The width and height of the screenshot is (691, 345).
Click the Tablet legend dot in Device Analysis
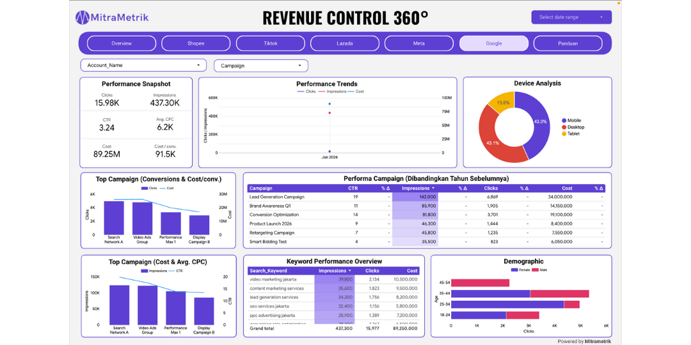click(x=564, y=134)
